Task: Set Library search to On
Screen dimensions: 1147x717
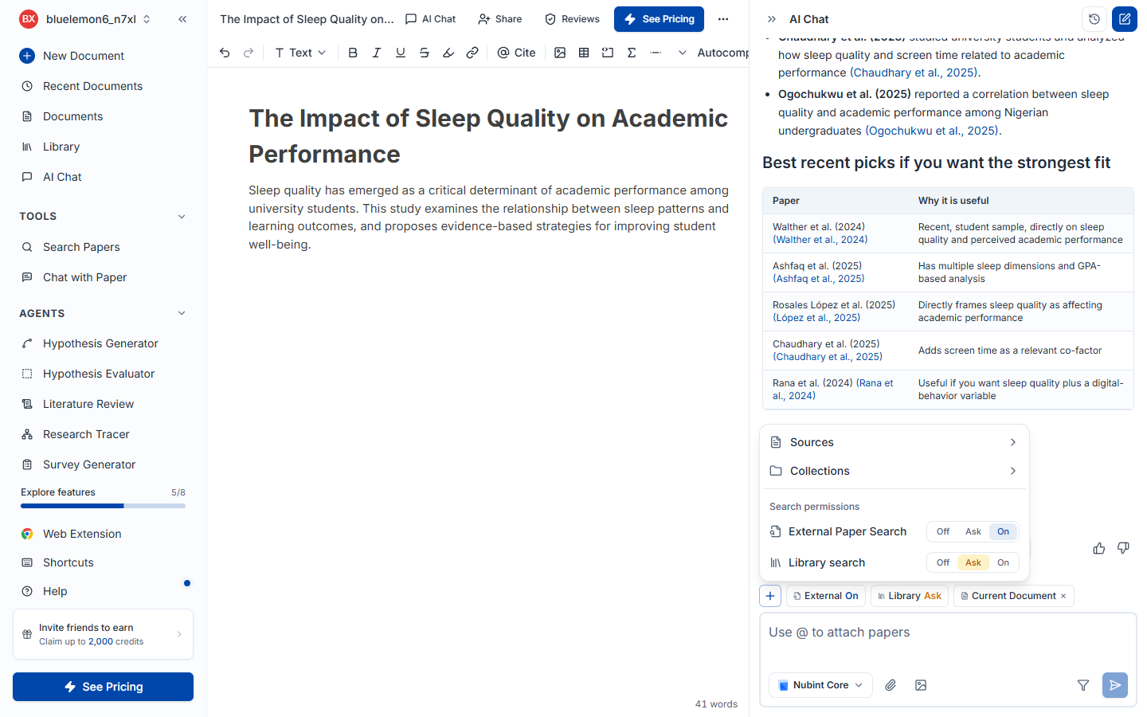Action: pos(1003,562)
